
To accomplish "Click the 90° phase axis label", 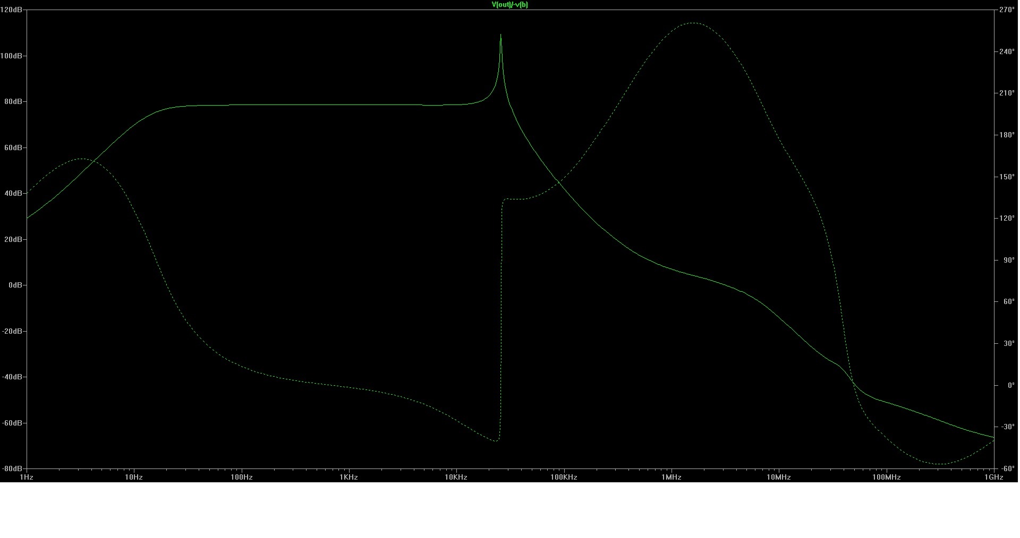I will 1009,261.
